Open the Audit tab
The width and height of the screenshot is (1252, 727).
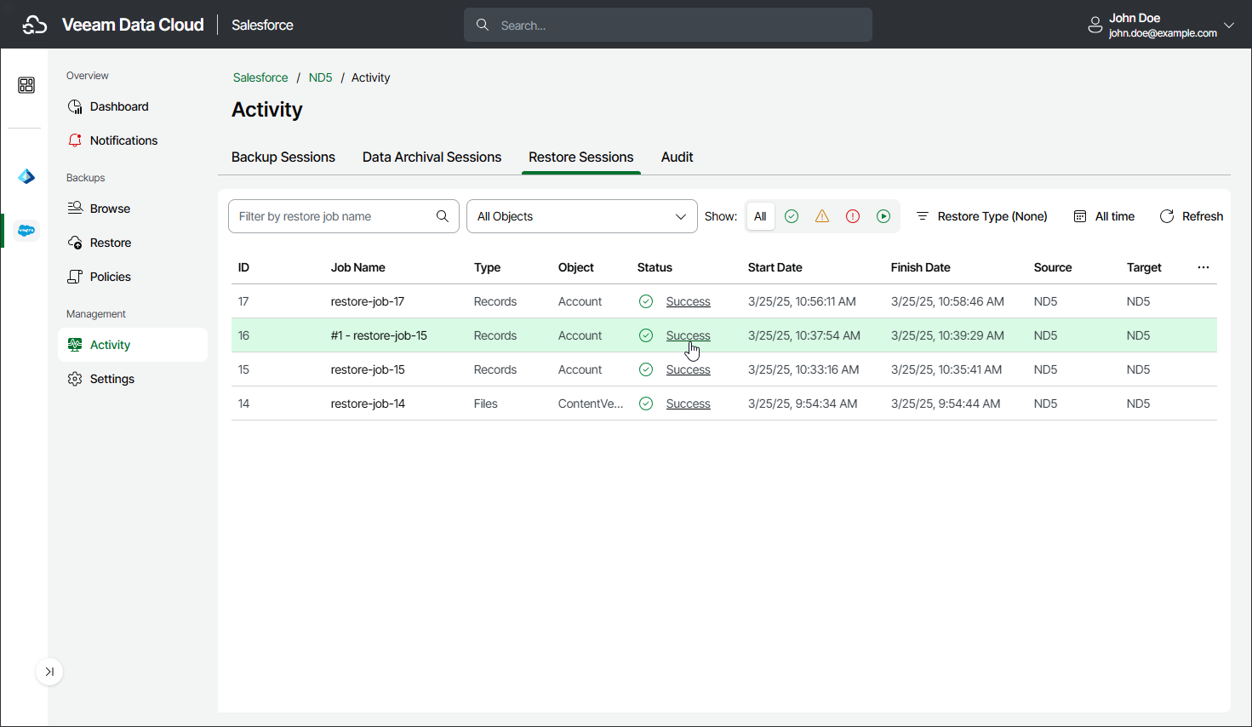(677, 157)
